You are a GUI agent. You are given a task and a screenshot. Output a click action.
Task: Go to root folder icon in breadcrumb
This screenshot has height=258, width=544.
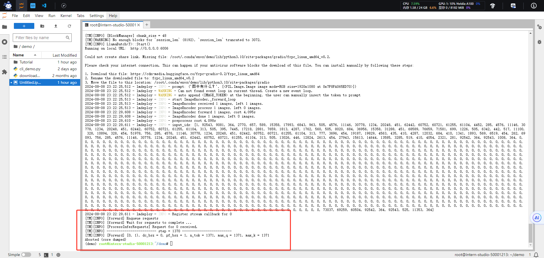point(16,46)
